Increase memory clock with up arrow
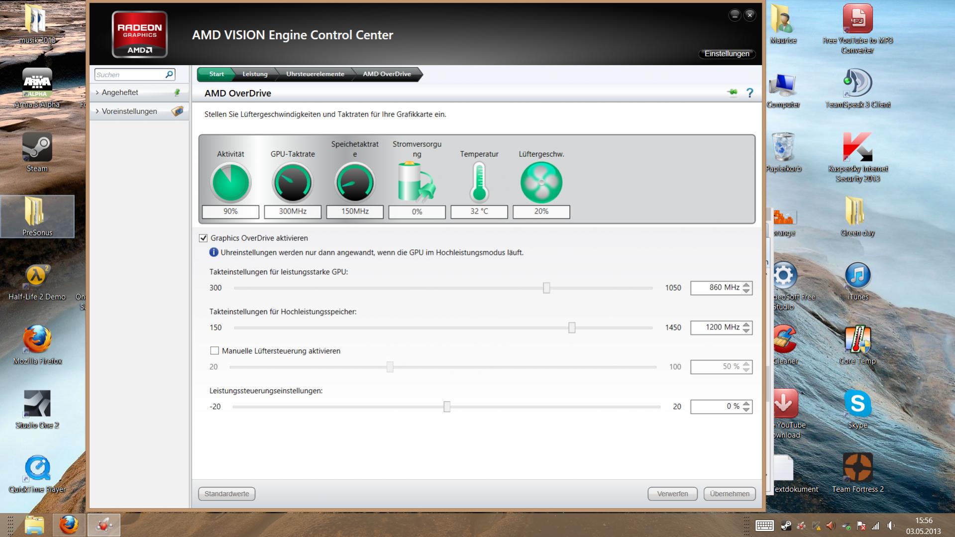Viewport: 955px width, 537px height. pyautogui.click(x=746, y=324)
